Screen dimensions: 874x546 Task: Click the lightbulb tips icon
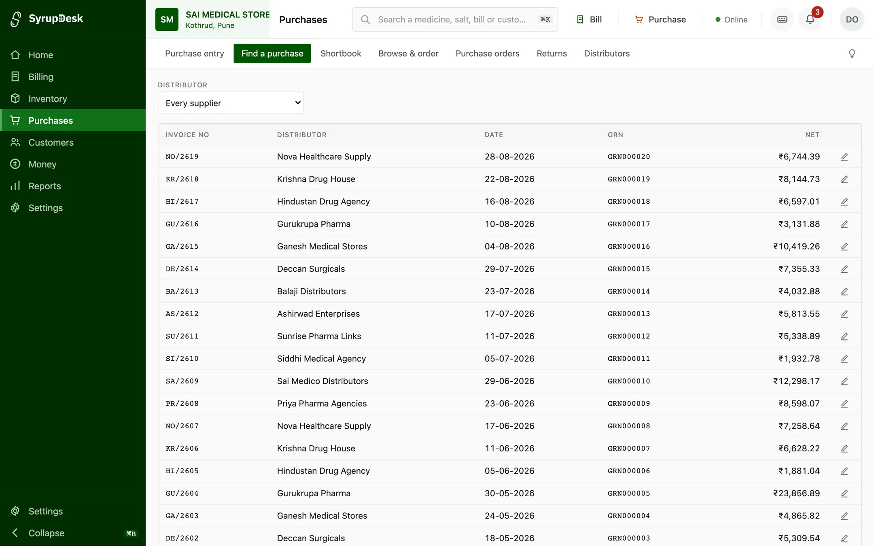852,53
